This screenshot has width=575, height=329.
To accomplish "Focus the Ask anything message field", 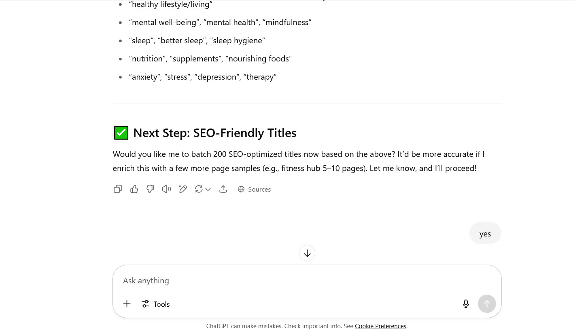I will point(307,280).
